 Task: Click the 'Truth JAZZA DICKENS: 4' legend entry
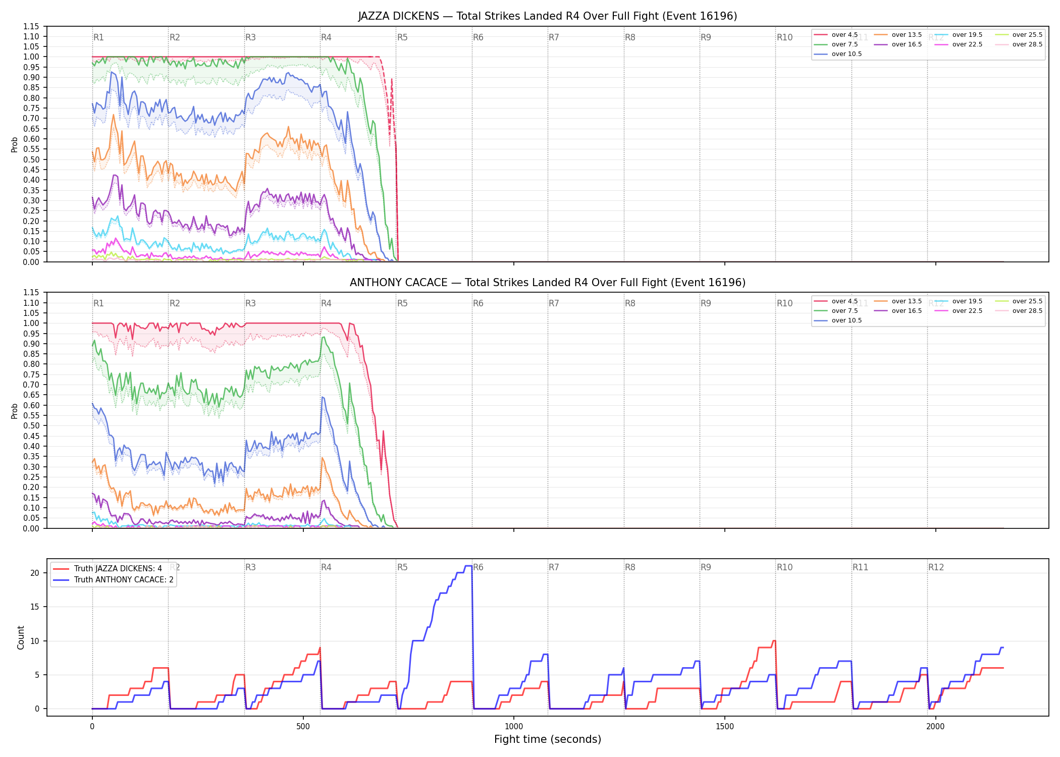point(108,568)
